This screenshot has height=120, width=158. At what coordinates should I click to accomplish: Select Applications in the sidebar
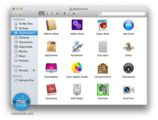click(x=24, y=33)
